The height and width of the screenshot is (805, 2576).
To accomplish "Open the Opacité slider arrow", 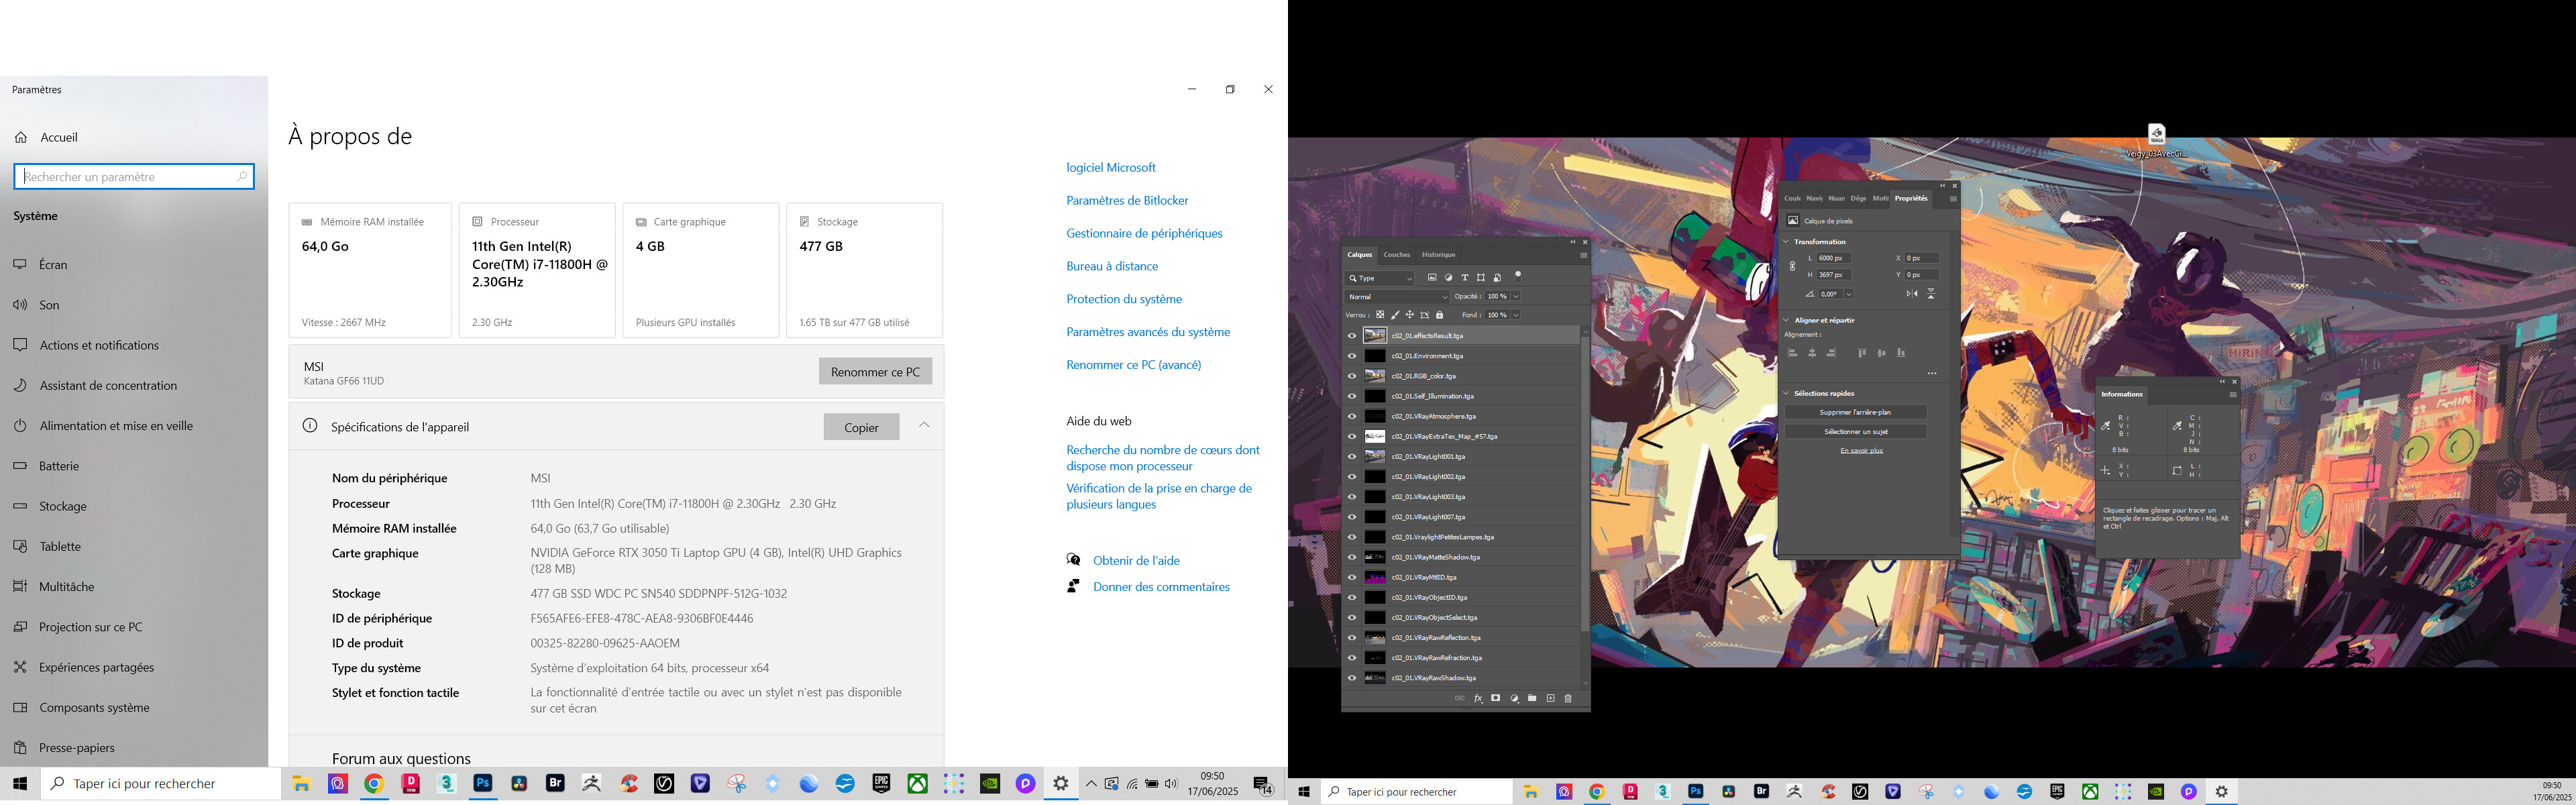I will pos(1516,297).
